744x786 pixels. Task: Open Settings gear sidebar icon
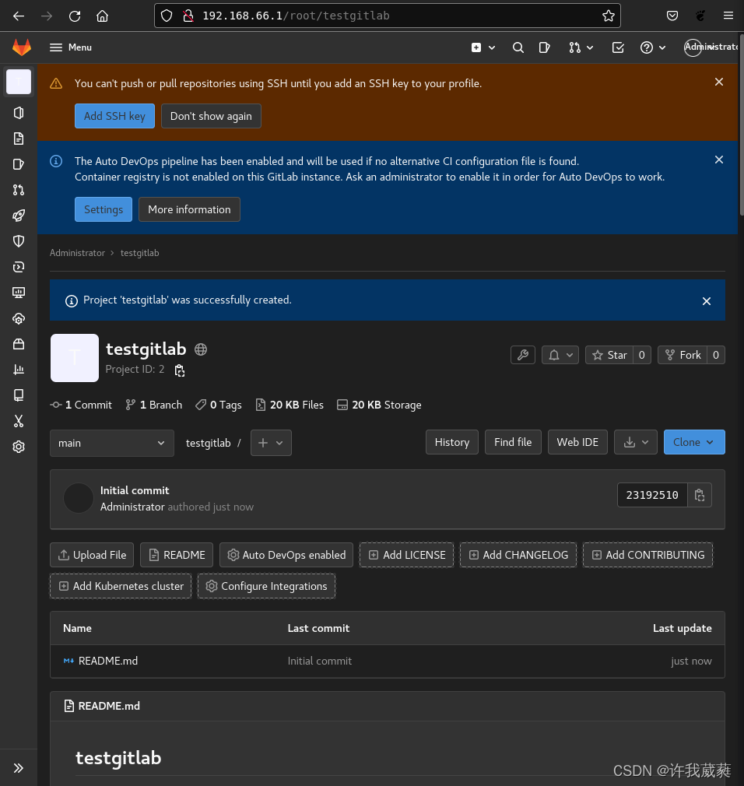[x=19, y=447]
